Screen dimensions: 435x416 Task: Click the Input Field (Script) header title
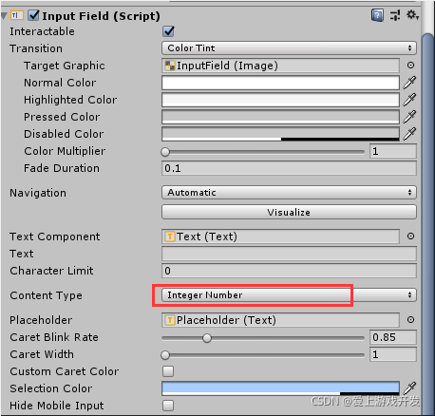coord(101,16)
